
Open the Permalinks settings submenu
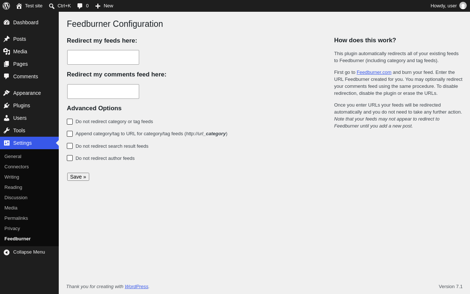16,218
